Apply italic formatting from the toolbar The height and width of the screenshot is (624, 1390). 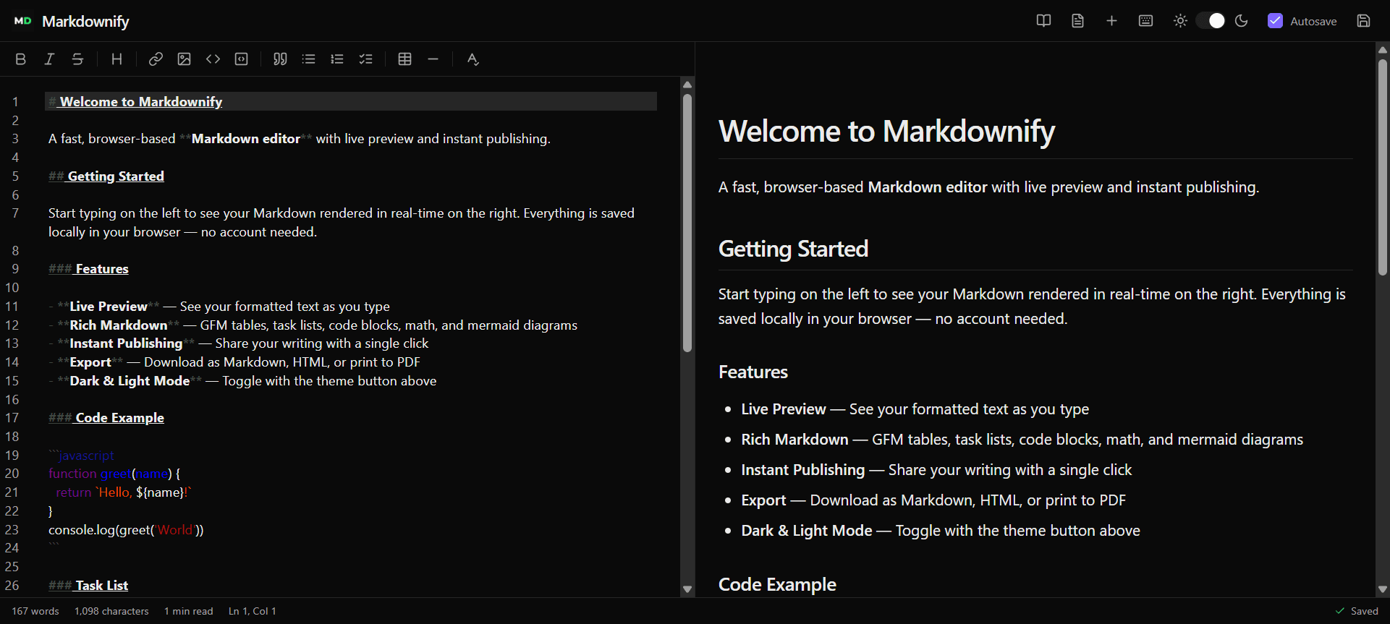49,59
